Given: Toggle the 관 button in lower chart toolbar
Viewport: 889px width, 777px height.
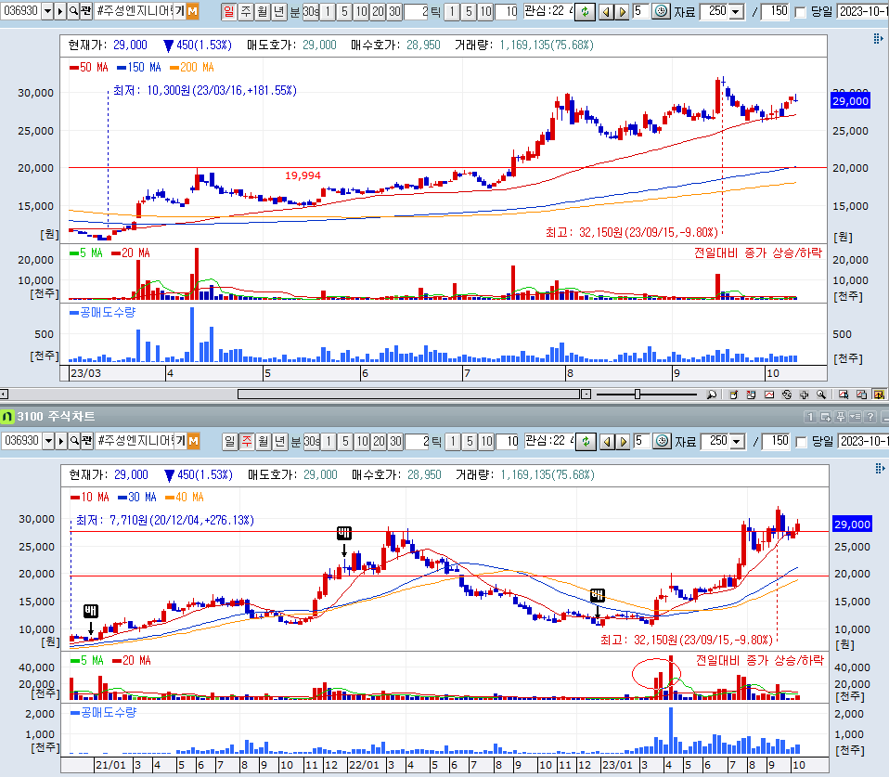Looking at the screenshot, I should [x=86, y=441].
